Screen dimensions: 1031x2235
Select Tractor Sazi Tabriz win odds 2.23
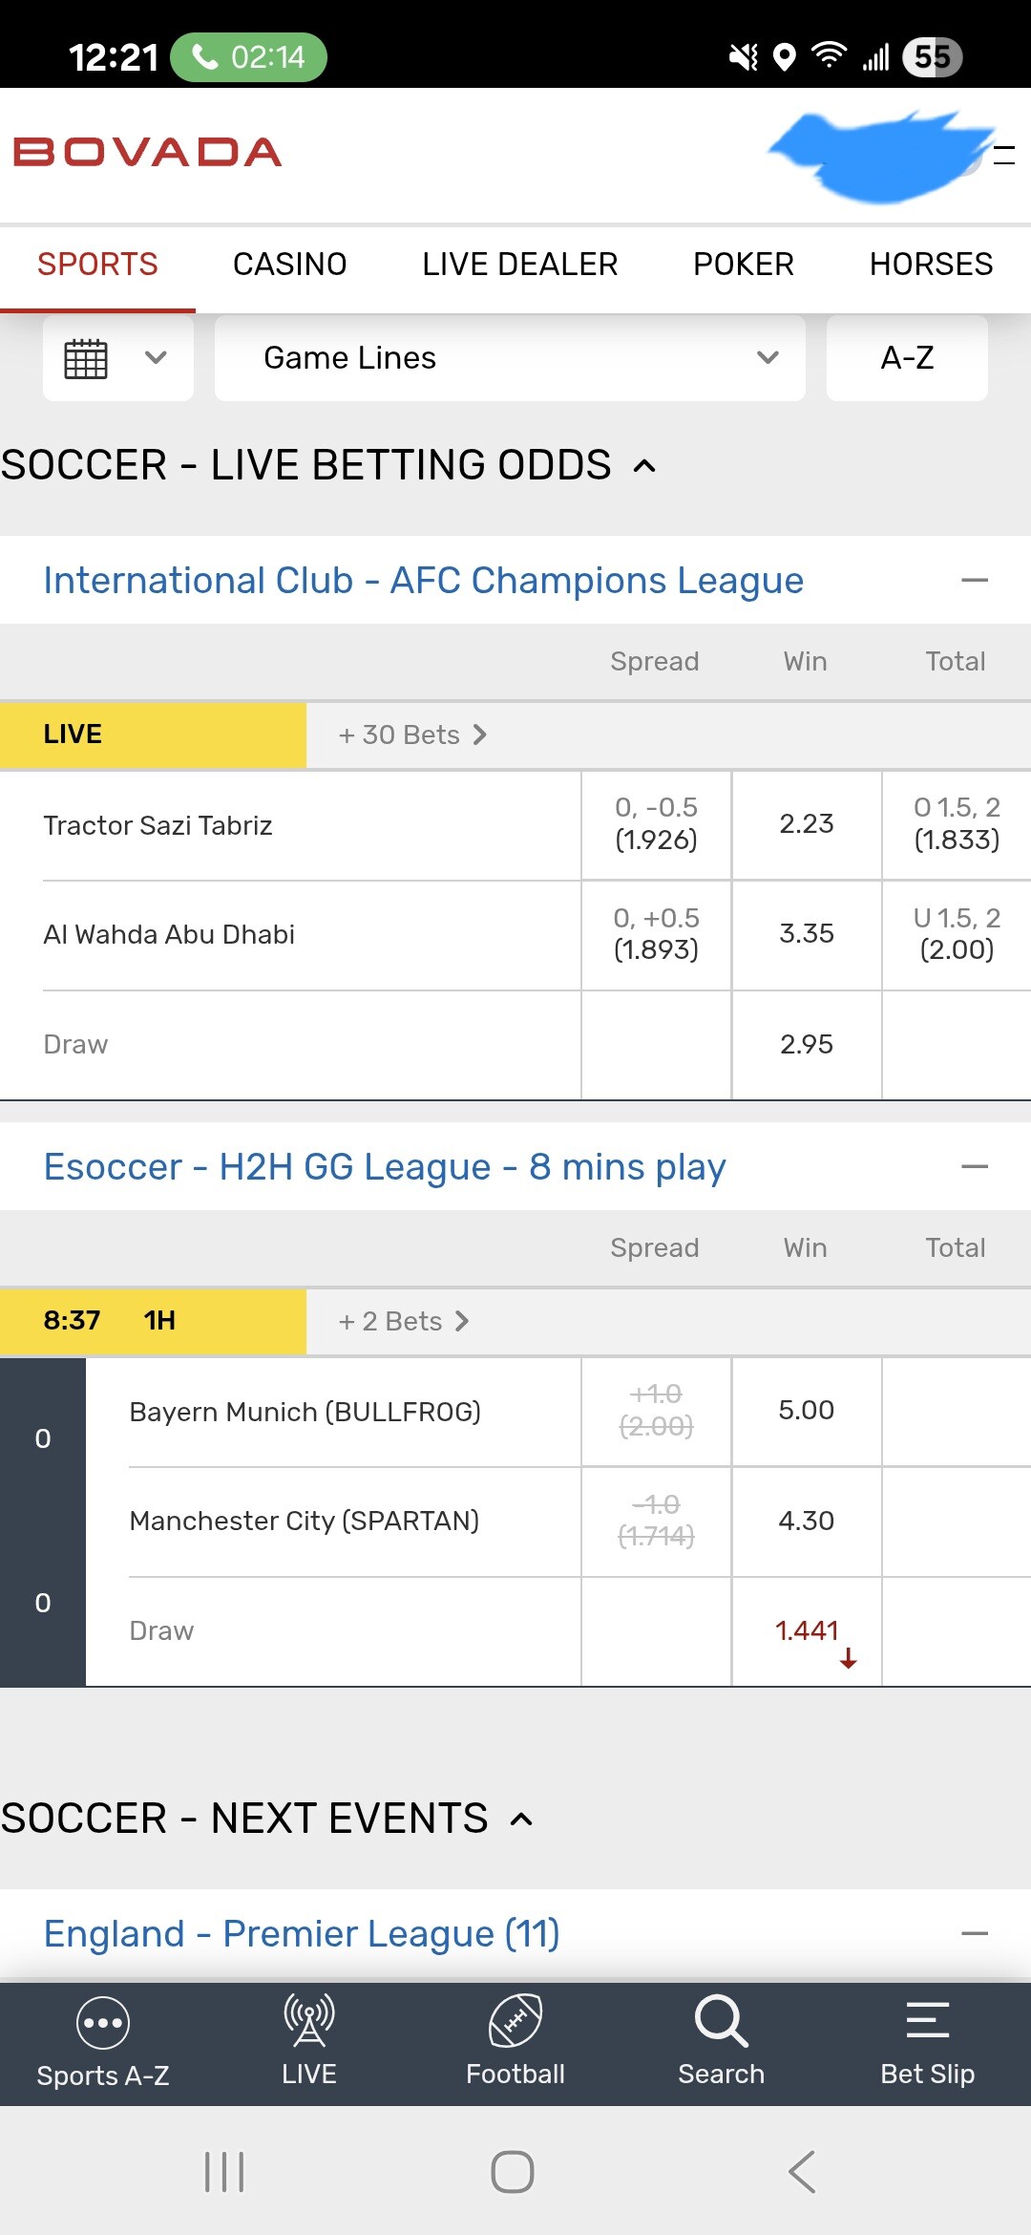tap(807, 824)
